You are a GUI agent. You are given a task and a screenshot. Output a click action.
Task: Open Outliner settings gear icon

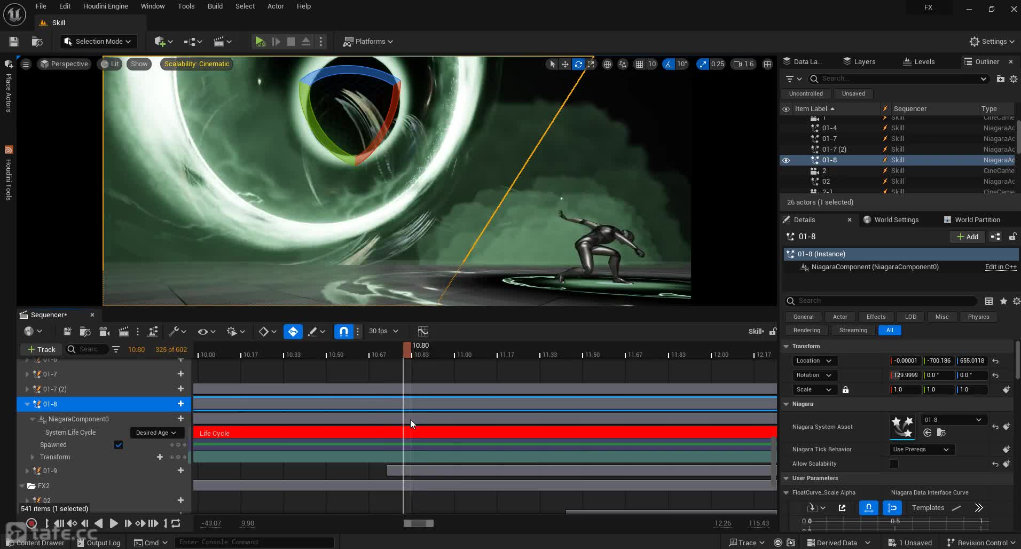click(x=1014, y=79)
